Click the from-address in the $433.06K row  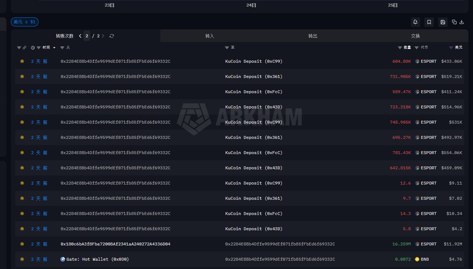(x=115, y=61)
